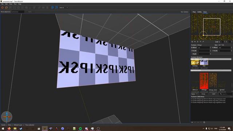Viewport: 233px width, 131px height.
Task: Switch to the Entity tab
Action: 200,12
